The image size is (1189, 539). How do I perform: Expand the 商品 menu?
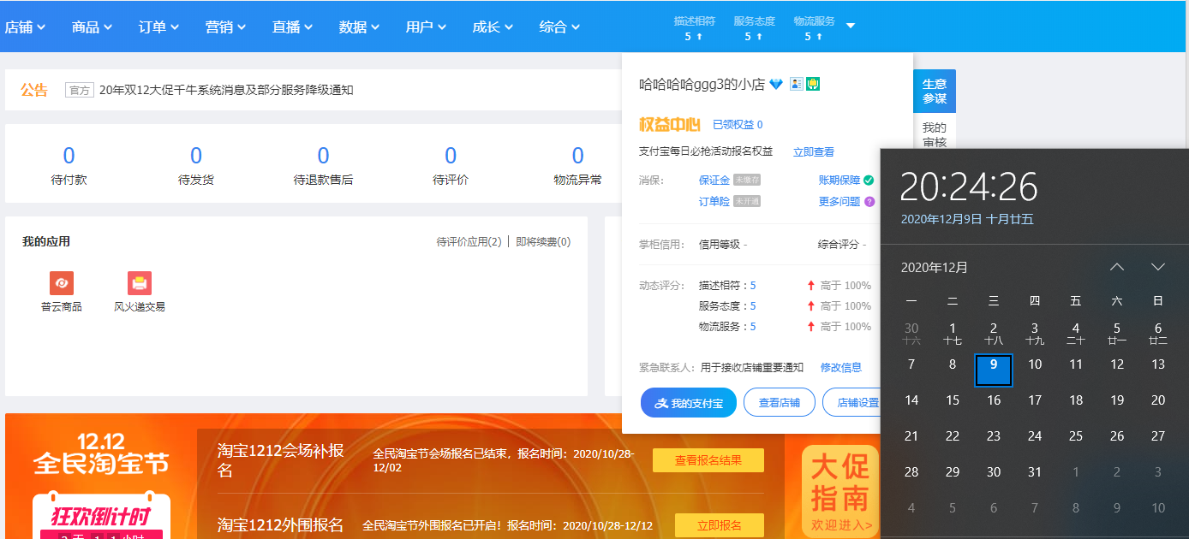point(93,27)
